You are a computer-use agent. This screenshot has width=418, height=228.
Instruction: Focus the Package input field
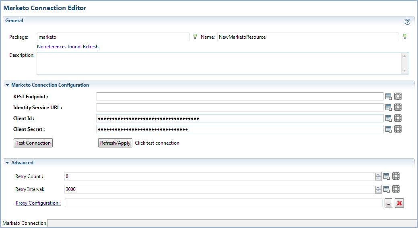pos(113,37)
